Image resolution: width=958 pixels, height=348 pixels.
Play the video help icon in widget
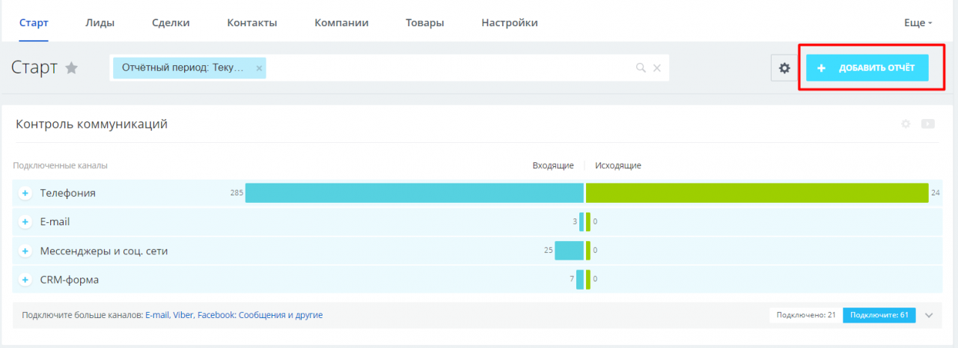pyautogui.click(x=928, y=123)
